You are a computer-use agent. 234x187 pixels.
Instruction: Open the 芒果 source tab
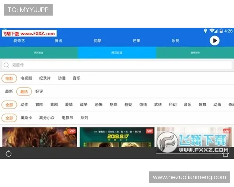point(136,41)
